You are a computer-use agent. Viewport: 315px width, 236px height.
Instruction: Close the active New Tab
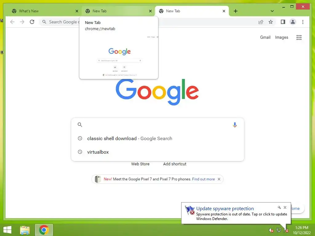(x=224, y=11)
